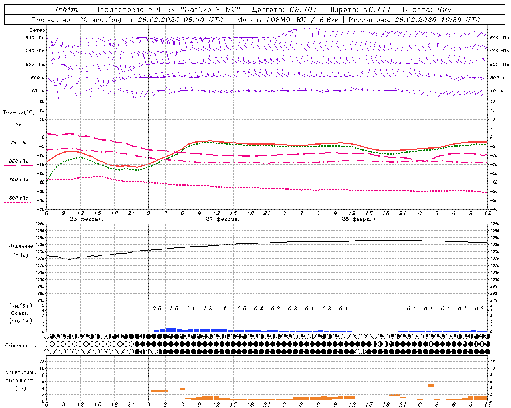
Task: Click the 0.3 precipitation value
Action: pyautogui.click(x=275, y=308)
